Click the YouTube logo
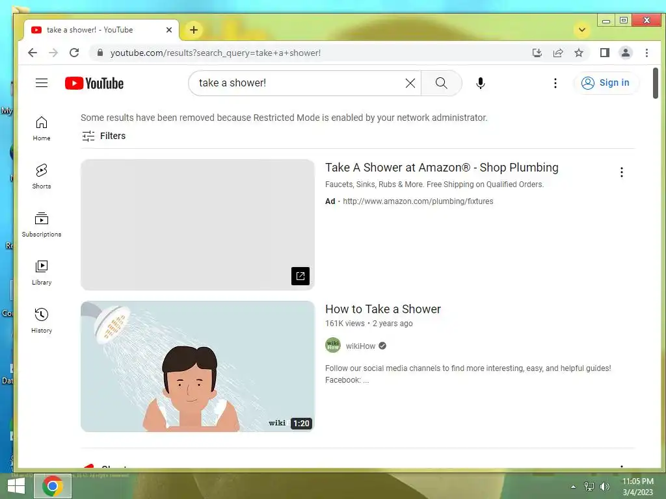 click(x=94, y=83)
